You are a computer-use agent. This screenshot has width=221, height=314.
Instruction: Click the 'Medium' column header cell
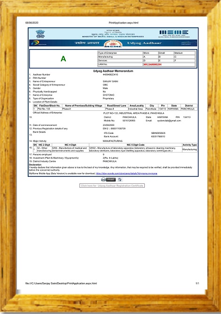tap(185, 53)
